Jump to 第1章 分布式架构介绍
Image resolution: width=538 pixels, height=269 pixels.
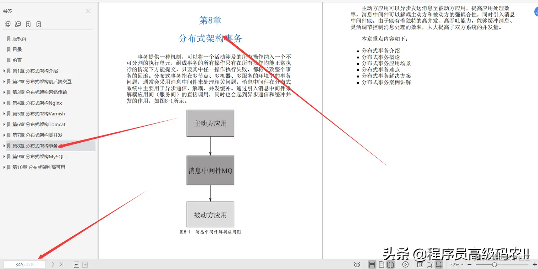pos(35,71)
